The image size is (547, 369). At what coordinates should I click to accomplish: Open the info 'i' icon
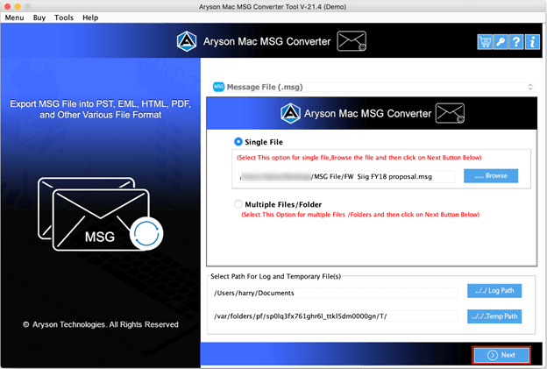pos(532,42)
